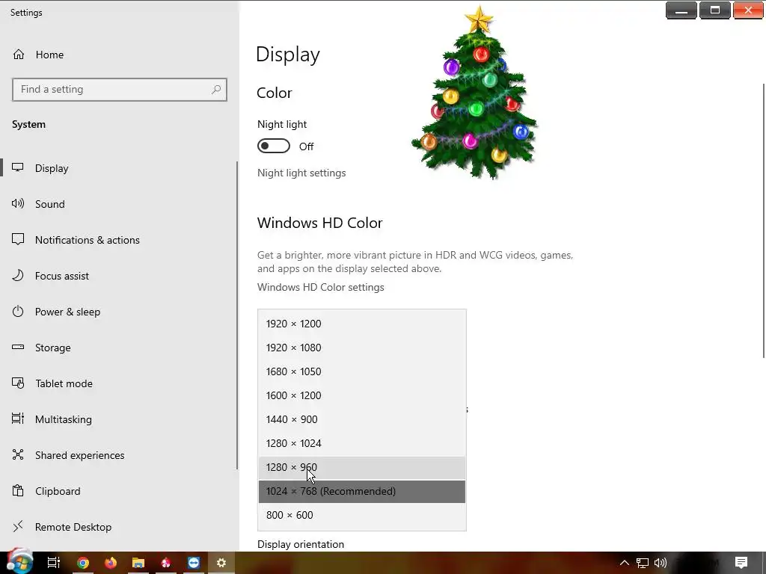Show hidden system tray icons
The image size is (766, 574).
click(625, 563)
